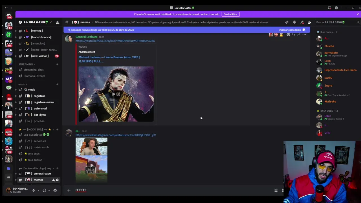Screen dimensions: 361x203
Task: Open the gift or apps icon in message bar
Action: pos(276,190)
